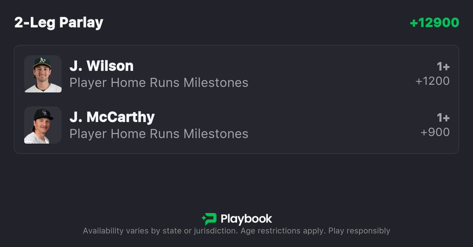Select the 1+ milestone for J. McCarthy
This screenshot has width=473, height=247.
[443, 118]
